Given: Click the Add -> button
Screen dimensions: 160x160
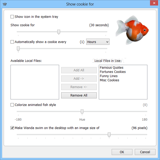Looking at the screenshot, I should coord(79,79).
